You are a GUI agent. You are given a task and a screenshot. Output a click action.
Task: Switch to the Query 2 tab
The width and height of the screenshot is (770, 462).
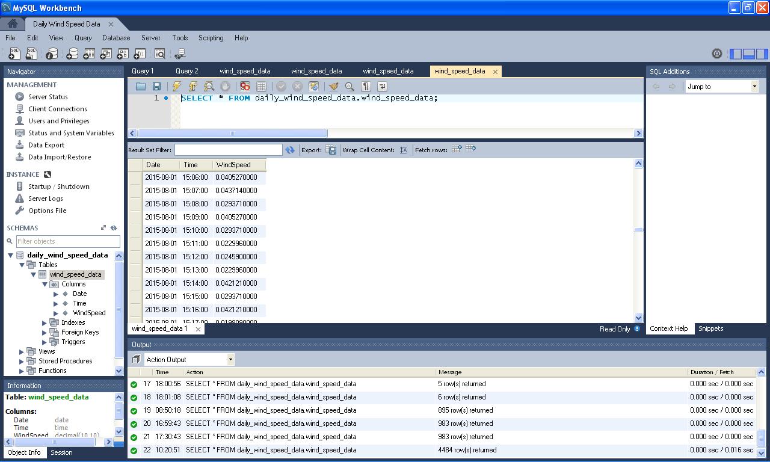tap(186, 71)
